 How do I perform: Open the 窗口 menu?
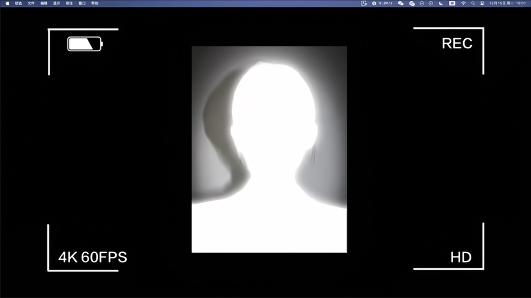[x=82, y=3]
